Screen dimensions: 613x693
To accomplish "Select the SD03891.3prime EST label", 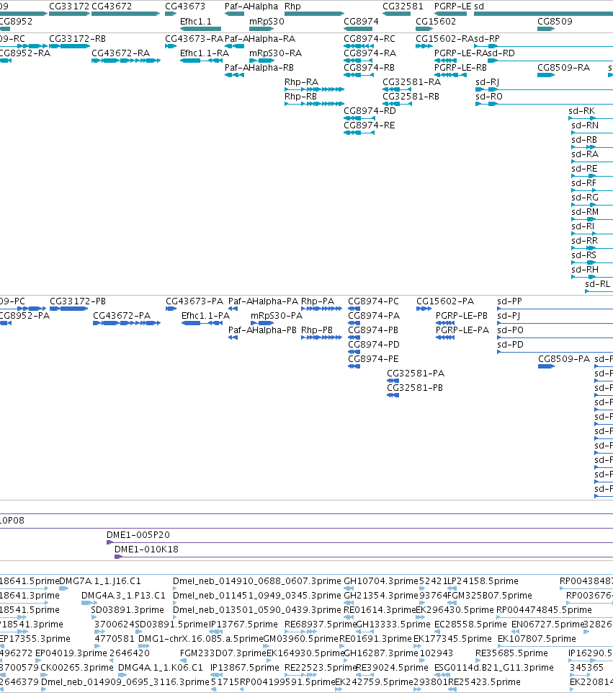I will 127,610.
